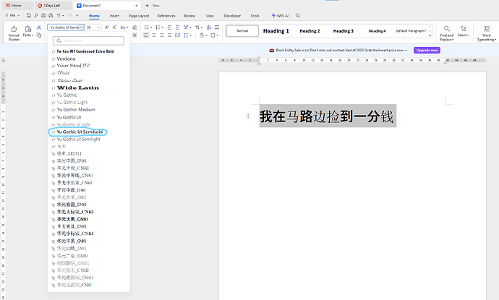Pick Tw Cen MT Condensed Extra Bold font
Image resolution: width=499 pixels, height=300 pixels.
85,51
